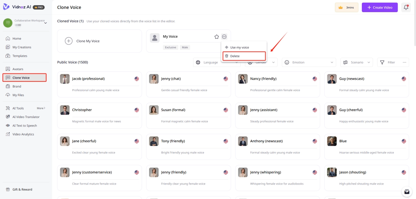Open AI Video Translator from sidebar

pos(26,117)
